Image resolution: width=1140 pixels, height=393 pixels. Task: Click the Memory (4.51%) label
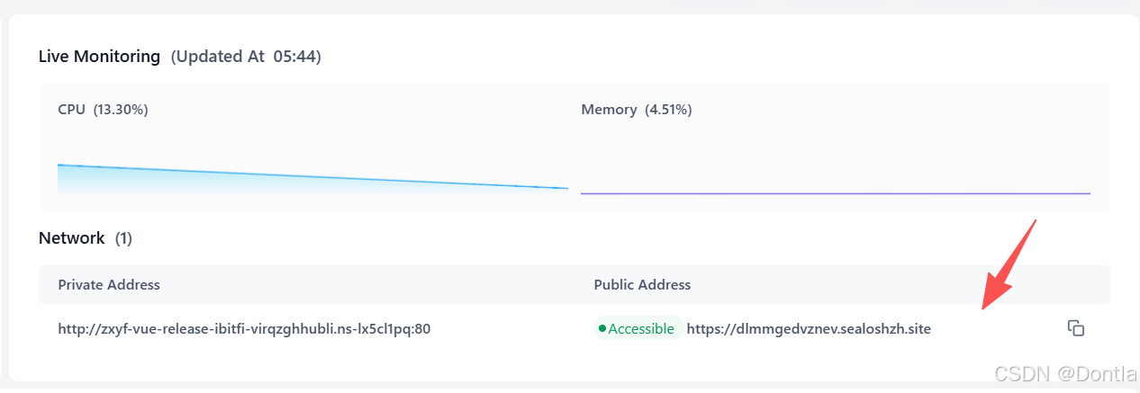pos(637,110)
